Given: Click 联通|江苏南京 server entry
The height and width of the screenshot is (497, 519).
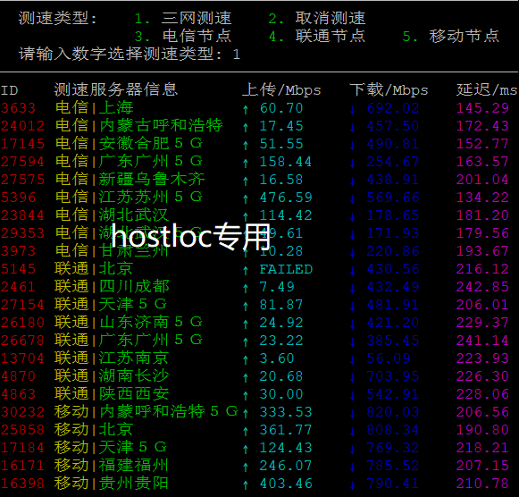Looking at the screenshot, I should (x=112, y=358).
